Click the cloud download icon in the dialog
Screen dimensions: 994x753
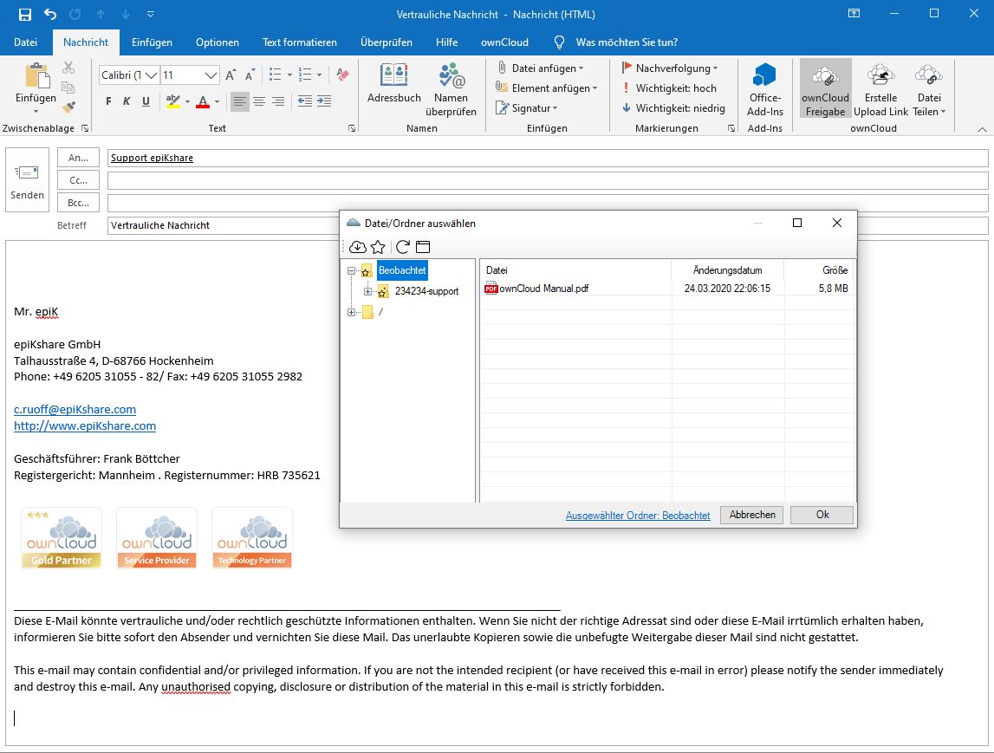358,247
